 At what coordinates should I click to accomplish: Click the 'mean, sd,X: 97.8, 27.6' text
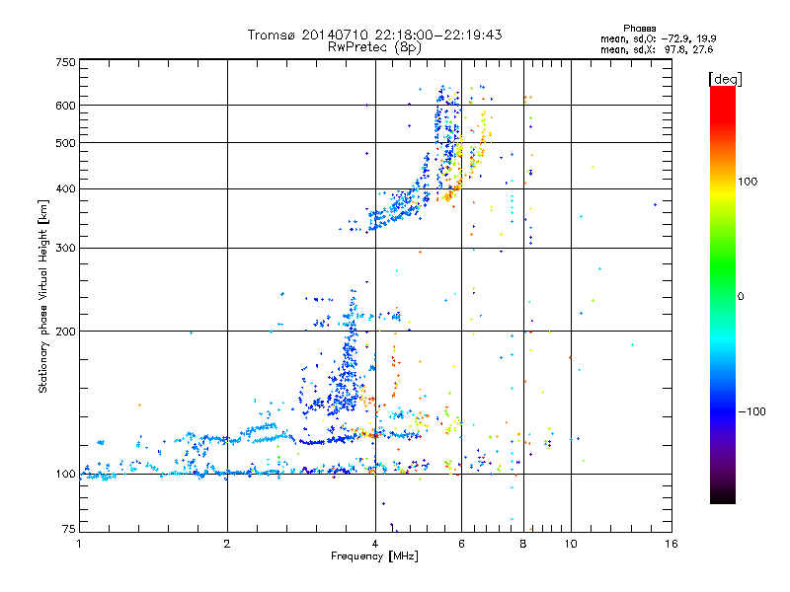click(657, 49)
